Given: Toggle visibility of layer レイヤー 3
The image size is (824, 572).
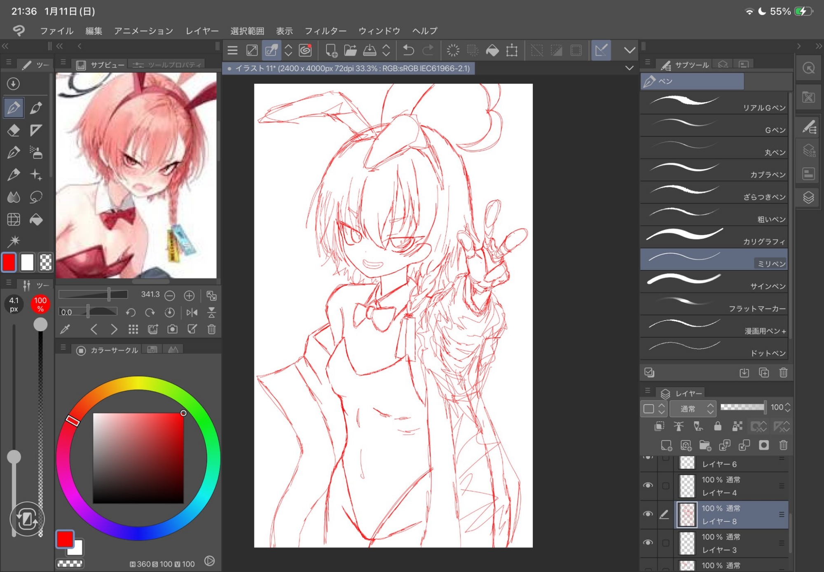Looking at the screenshot, I should pos(648,543).
